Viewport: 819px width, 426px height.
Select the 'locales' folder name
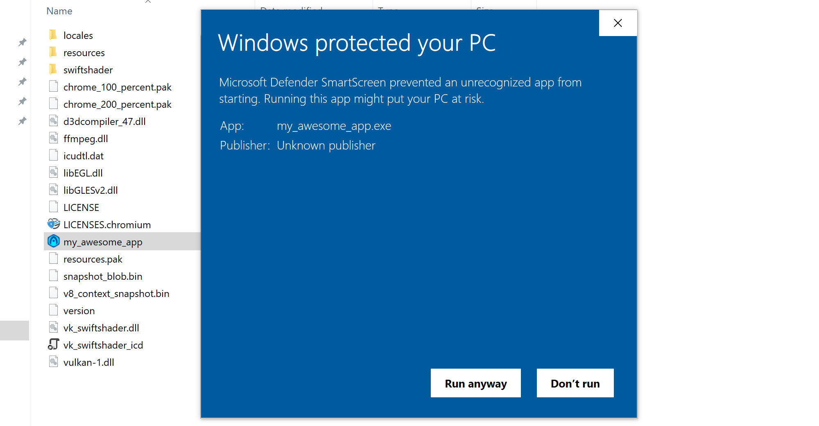pyautogui.click(x=78, y=36)
